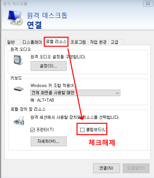Open the Windows 키 조합 적용 dropdown
Screen dimensions: 154x178
75,93
